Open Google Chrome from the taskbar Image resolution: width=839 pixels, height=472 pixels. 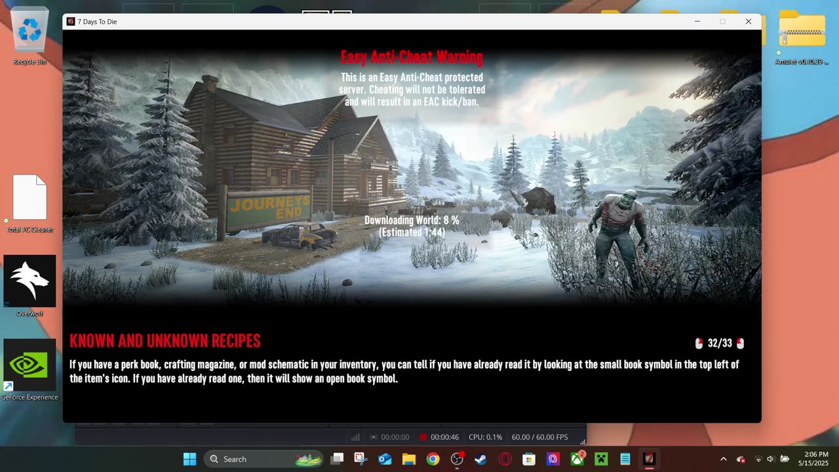click(x=433, y=459)
